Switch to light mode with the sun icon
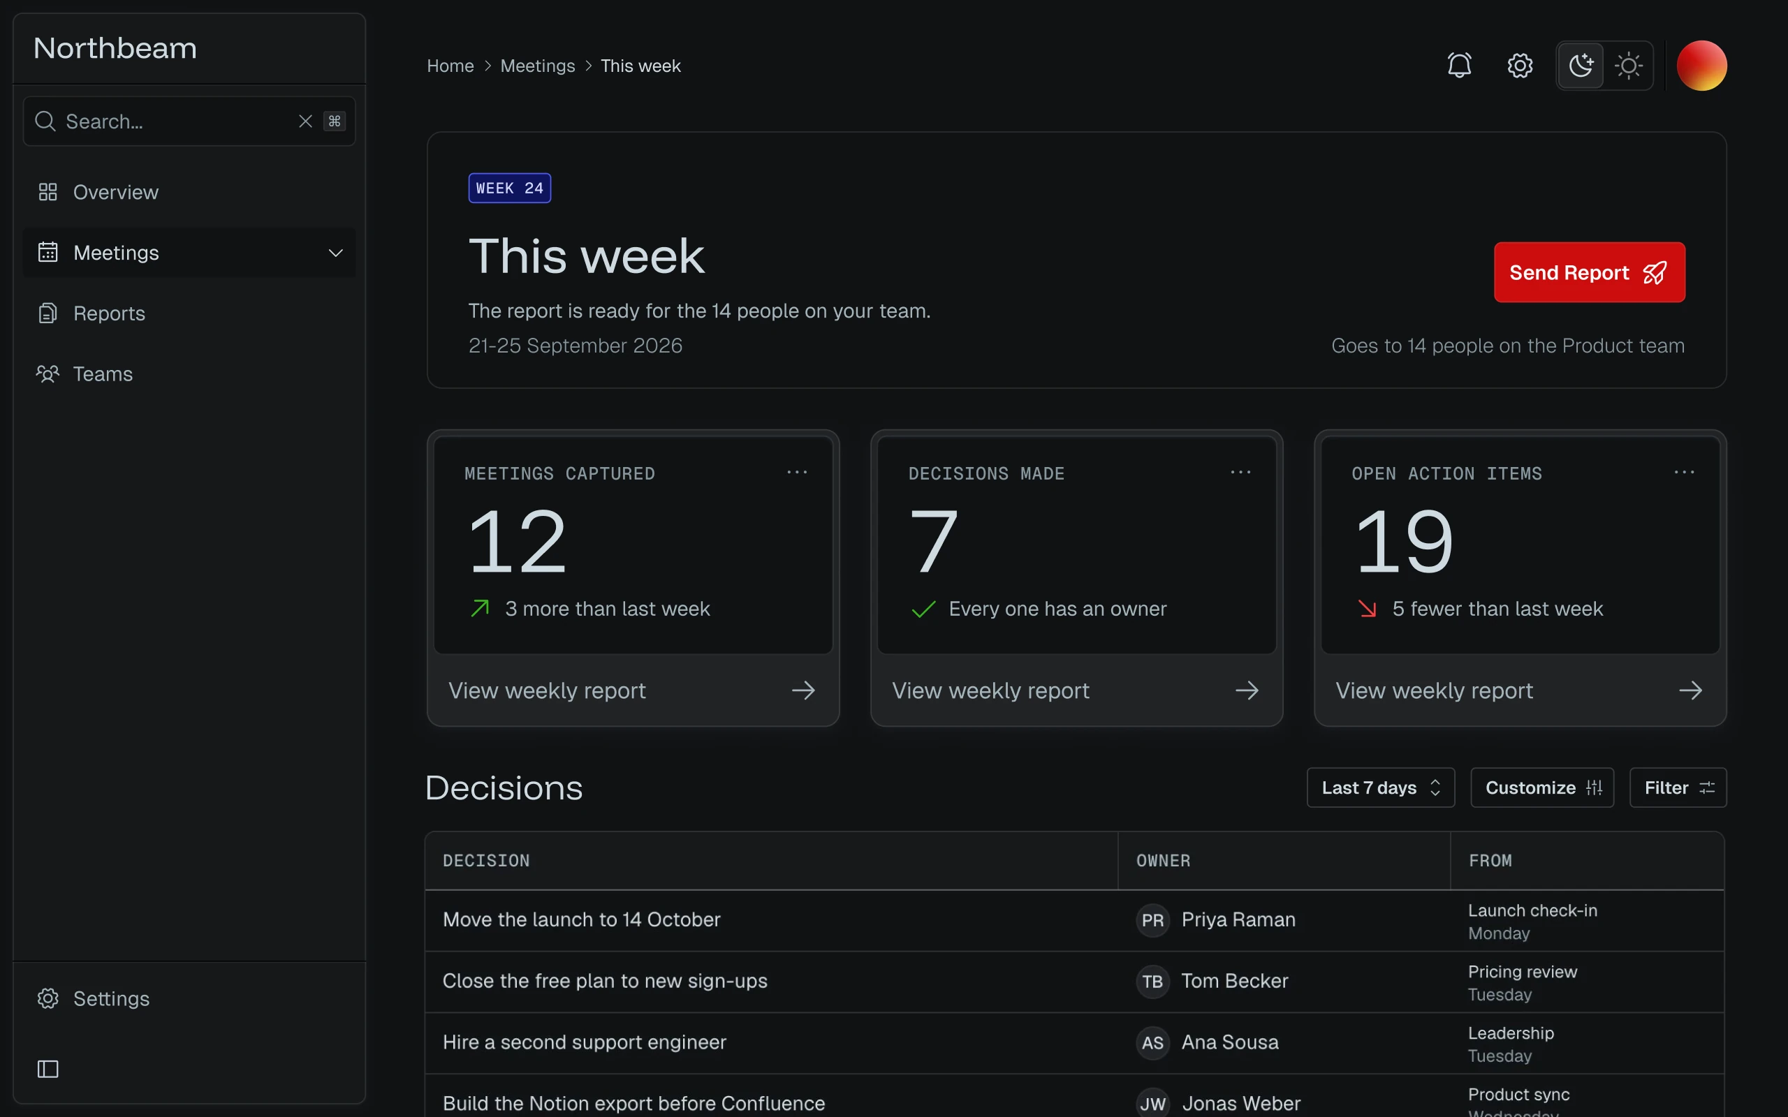 [1629, 66]
